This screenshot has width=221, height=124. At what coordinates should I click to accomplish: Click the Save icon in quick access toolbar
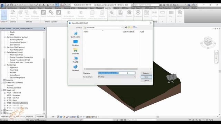click(x=11, y=5)
